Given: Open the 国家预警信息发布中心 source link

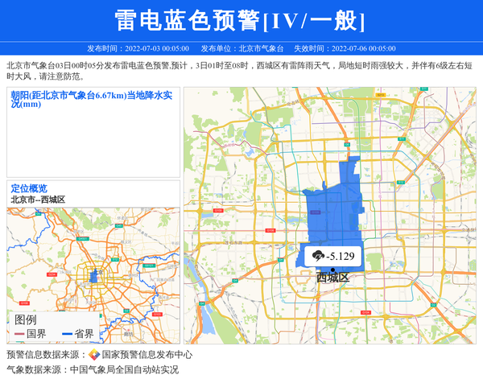Looking at the screenshot, I should (147, 355).
